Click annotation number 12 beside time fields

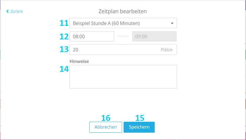64,36
